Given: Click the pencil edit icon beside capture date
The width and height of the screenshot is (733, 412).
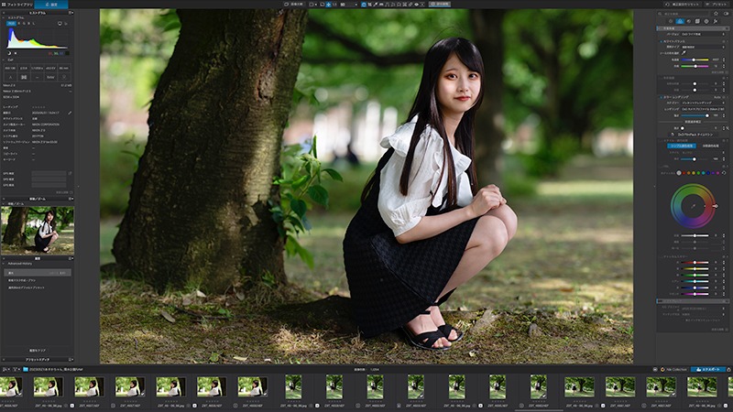Looking at the screenshot, I should pos(70,113).
